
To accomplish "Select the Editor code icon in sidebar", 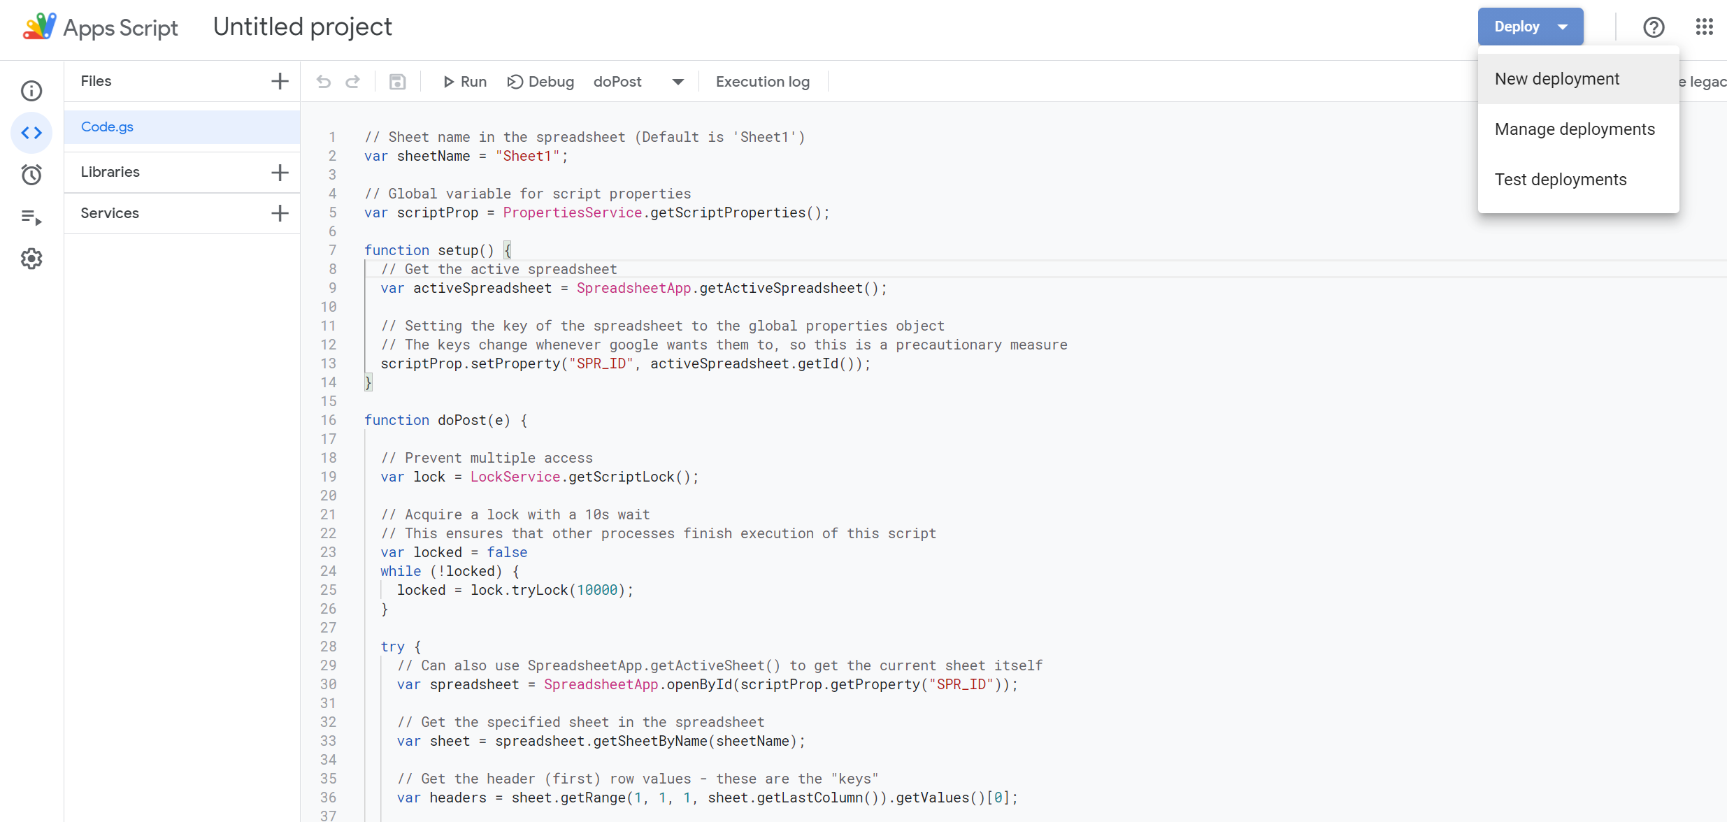I will (x=31, y=133).
